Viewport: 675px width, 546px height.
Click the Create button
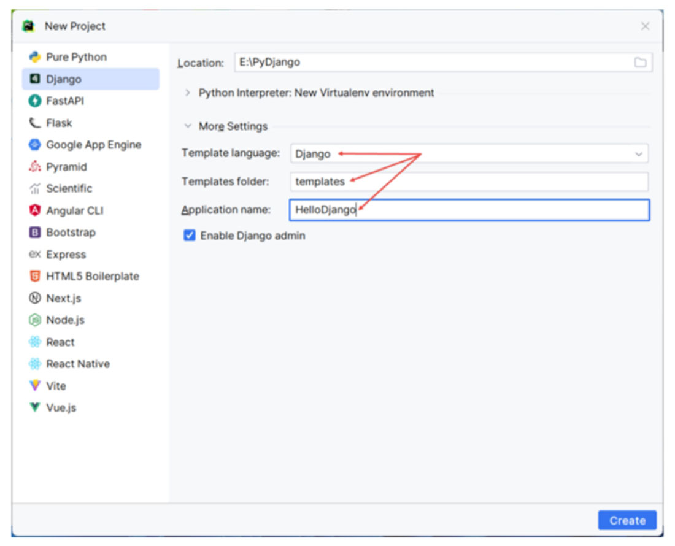tap(627, 520)
